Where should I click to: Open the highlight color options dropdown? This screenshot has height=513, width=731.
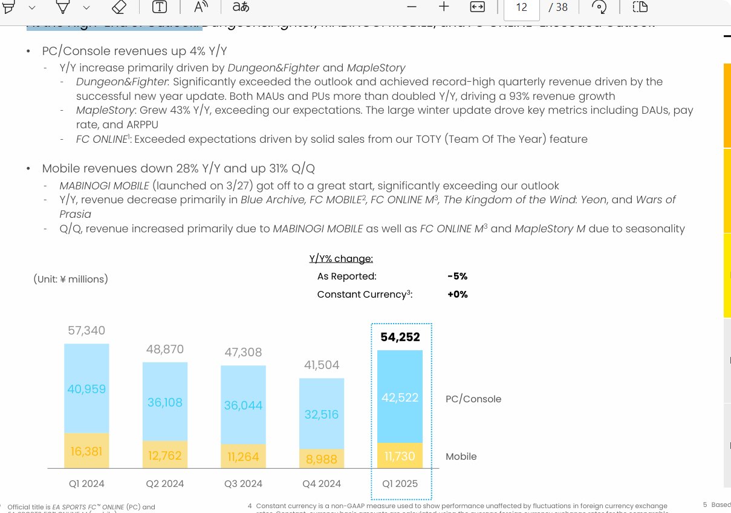click(32, 7)
